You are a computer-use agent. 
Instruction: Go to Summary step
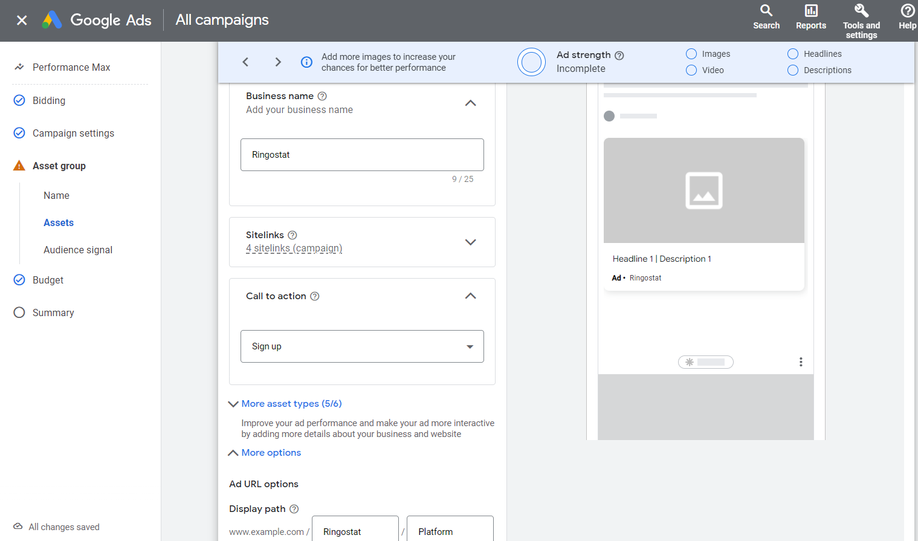(53, 313)
